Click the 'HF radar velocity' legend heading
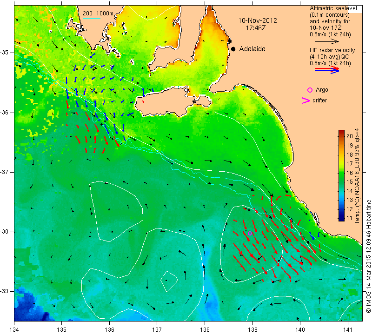The width and height of the screenshot is (372, 335). point(332,50)
